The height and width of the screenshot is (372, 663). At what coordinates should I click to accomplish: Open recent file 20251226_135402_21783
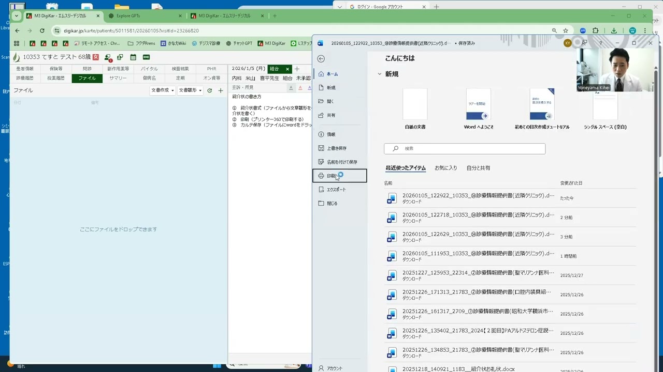[510, 333]
